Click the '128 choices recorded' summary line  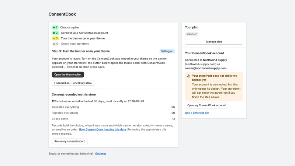pyautogui.click(x=98, y=101)
